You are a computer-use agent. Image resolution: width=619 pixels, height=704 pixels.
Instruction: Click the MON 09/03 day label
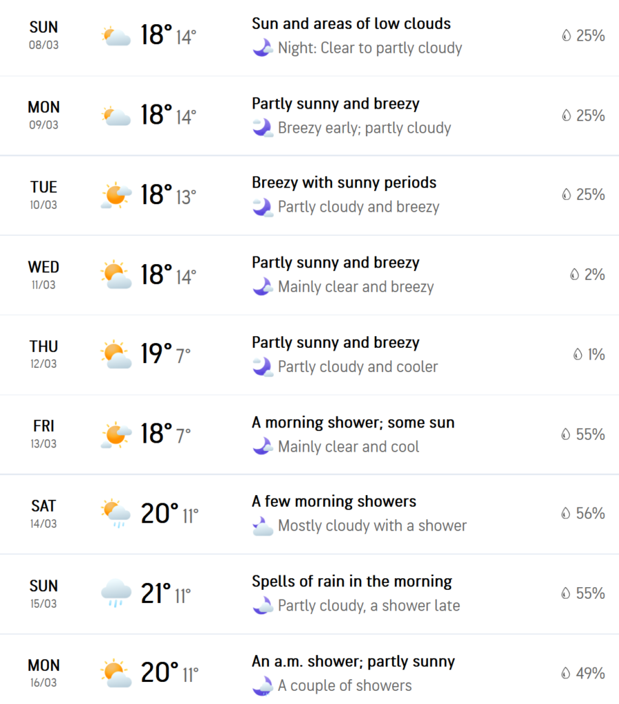click(x=43, y=115)
